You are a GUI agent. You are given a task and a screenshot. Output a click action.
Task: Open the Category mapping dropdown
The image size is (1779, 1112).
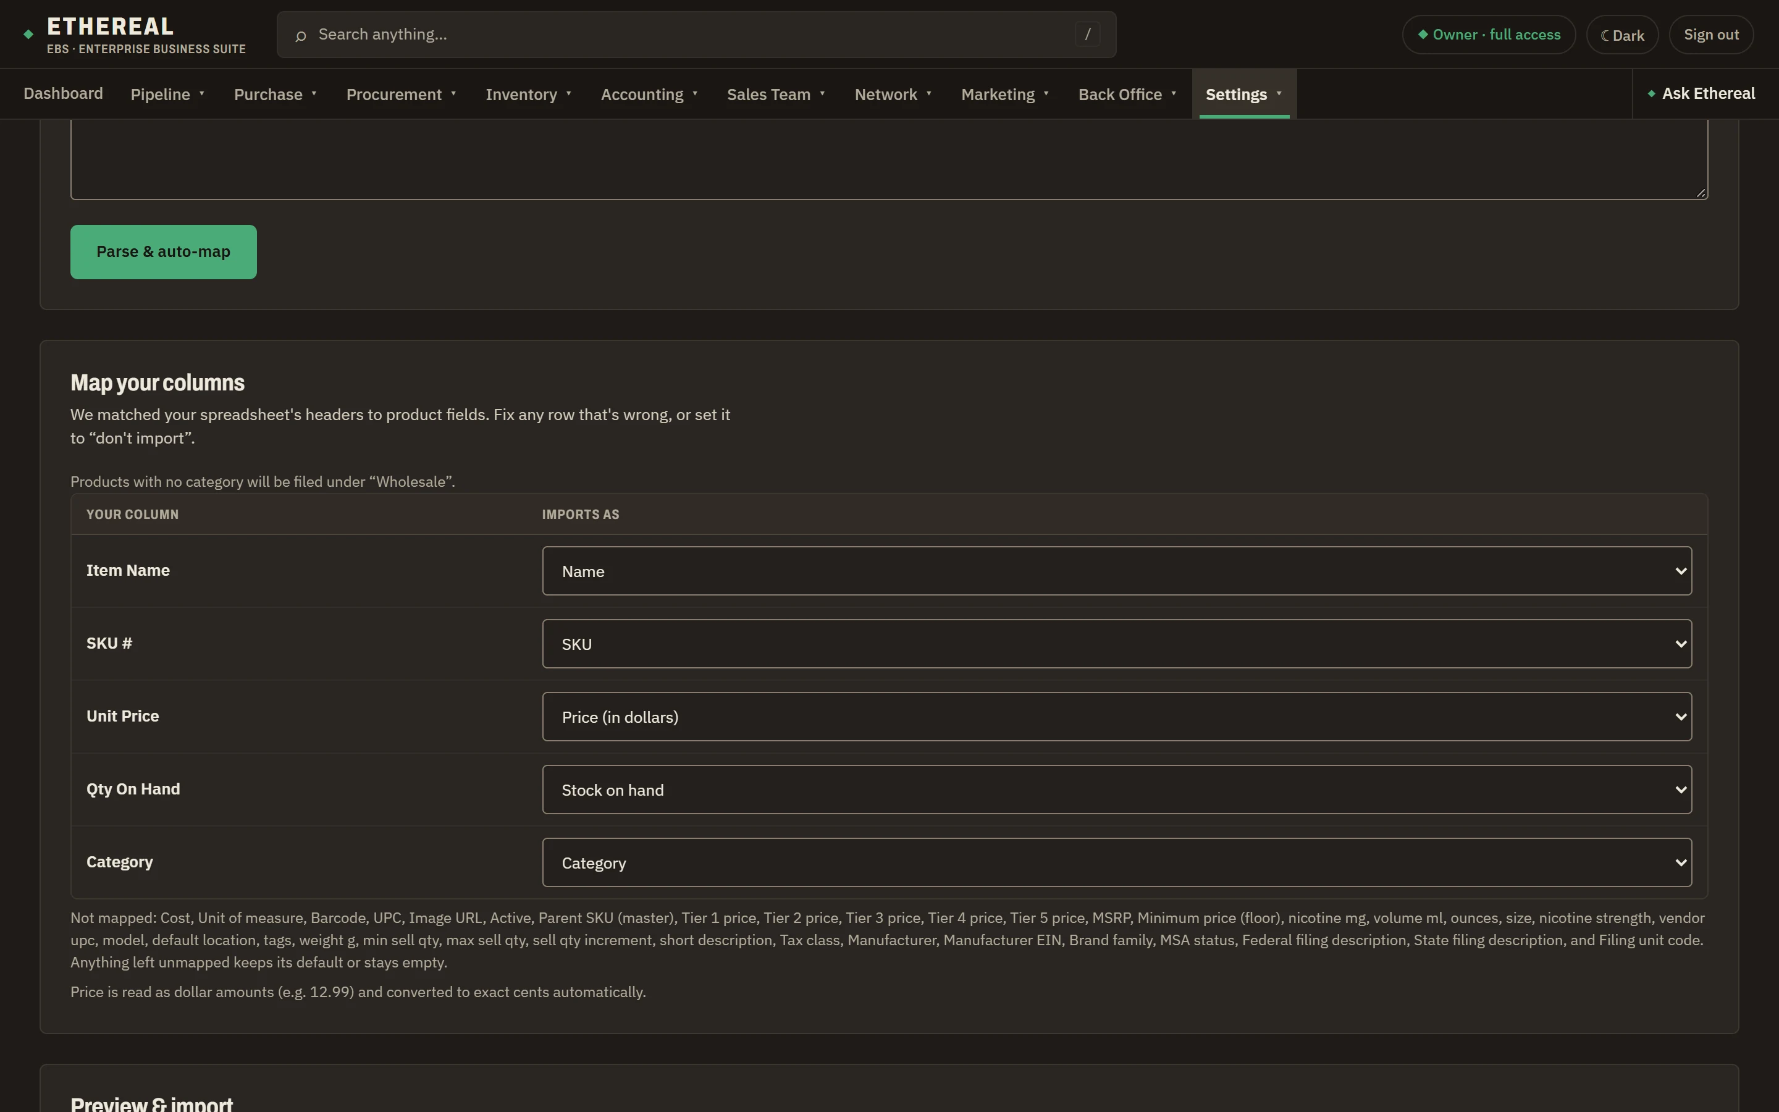tap(1117, 862)
